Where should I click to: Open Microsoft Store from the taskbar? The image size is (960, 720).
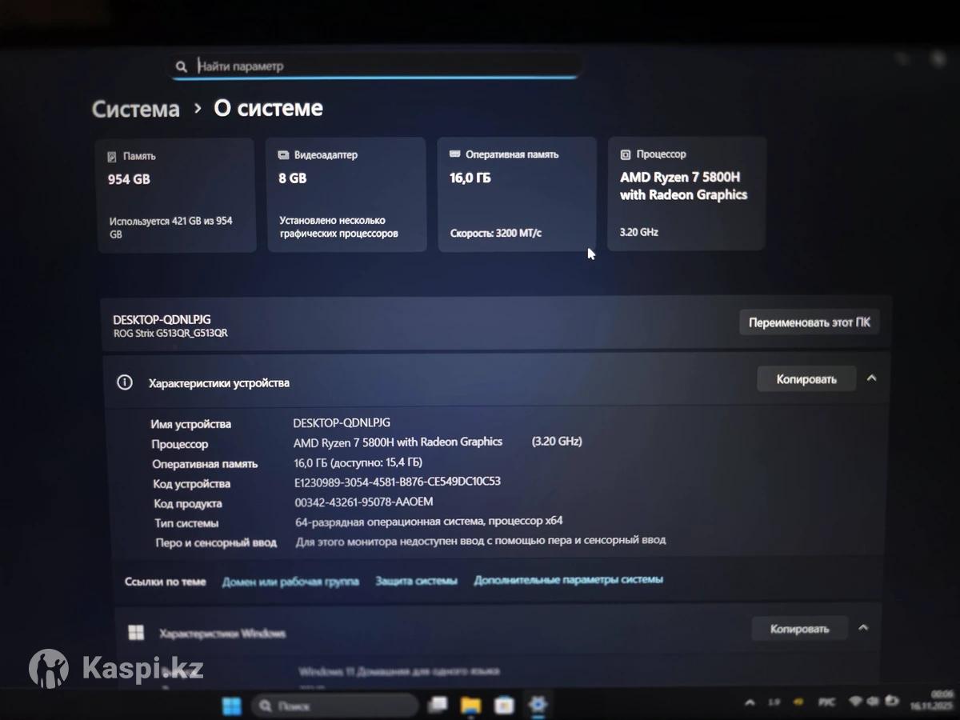[x=504, y=705]
